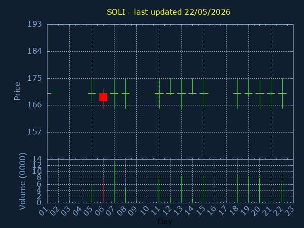Viewport: 304px width, 228px height.
Task: Click the chart title 'SOLI - last updated 22/05/2026'
Action: pos(169,12)
